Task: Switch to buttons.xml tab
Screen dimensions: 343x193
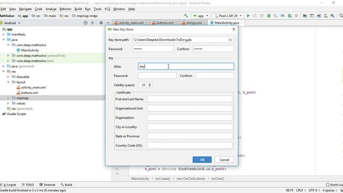Action: point(165,23)
